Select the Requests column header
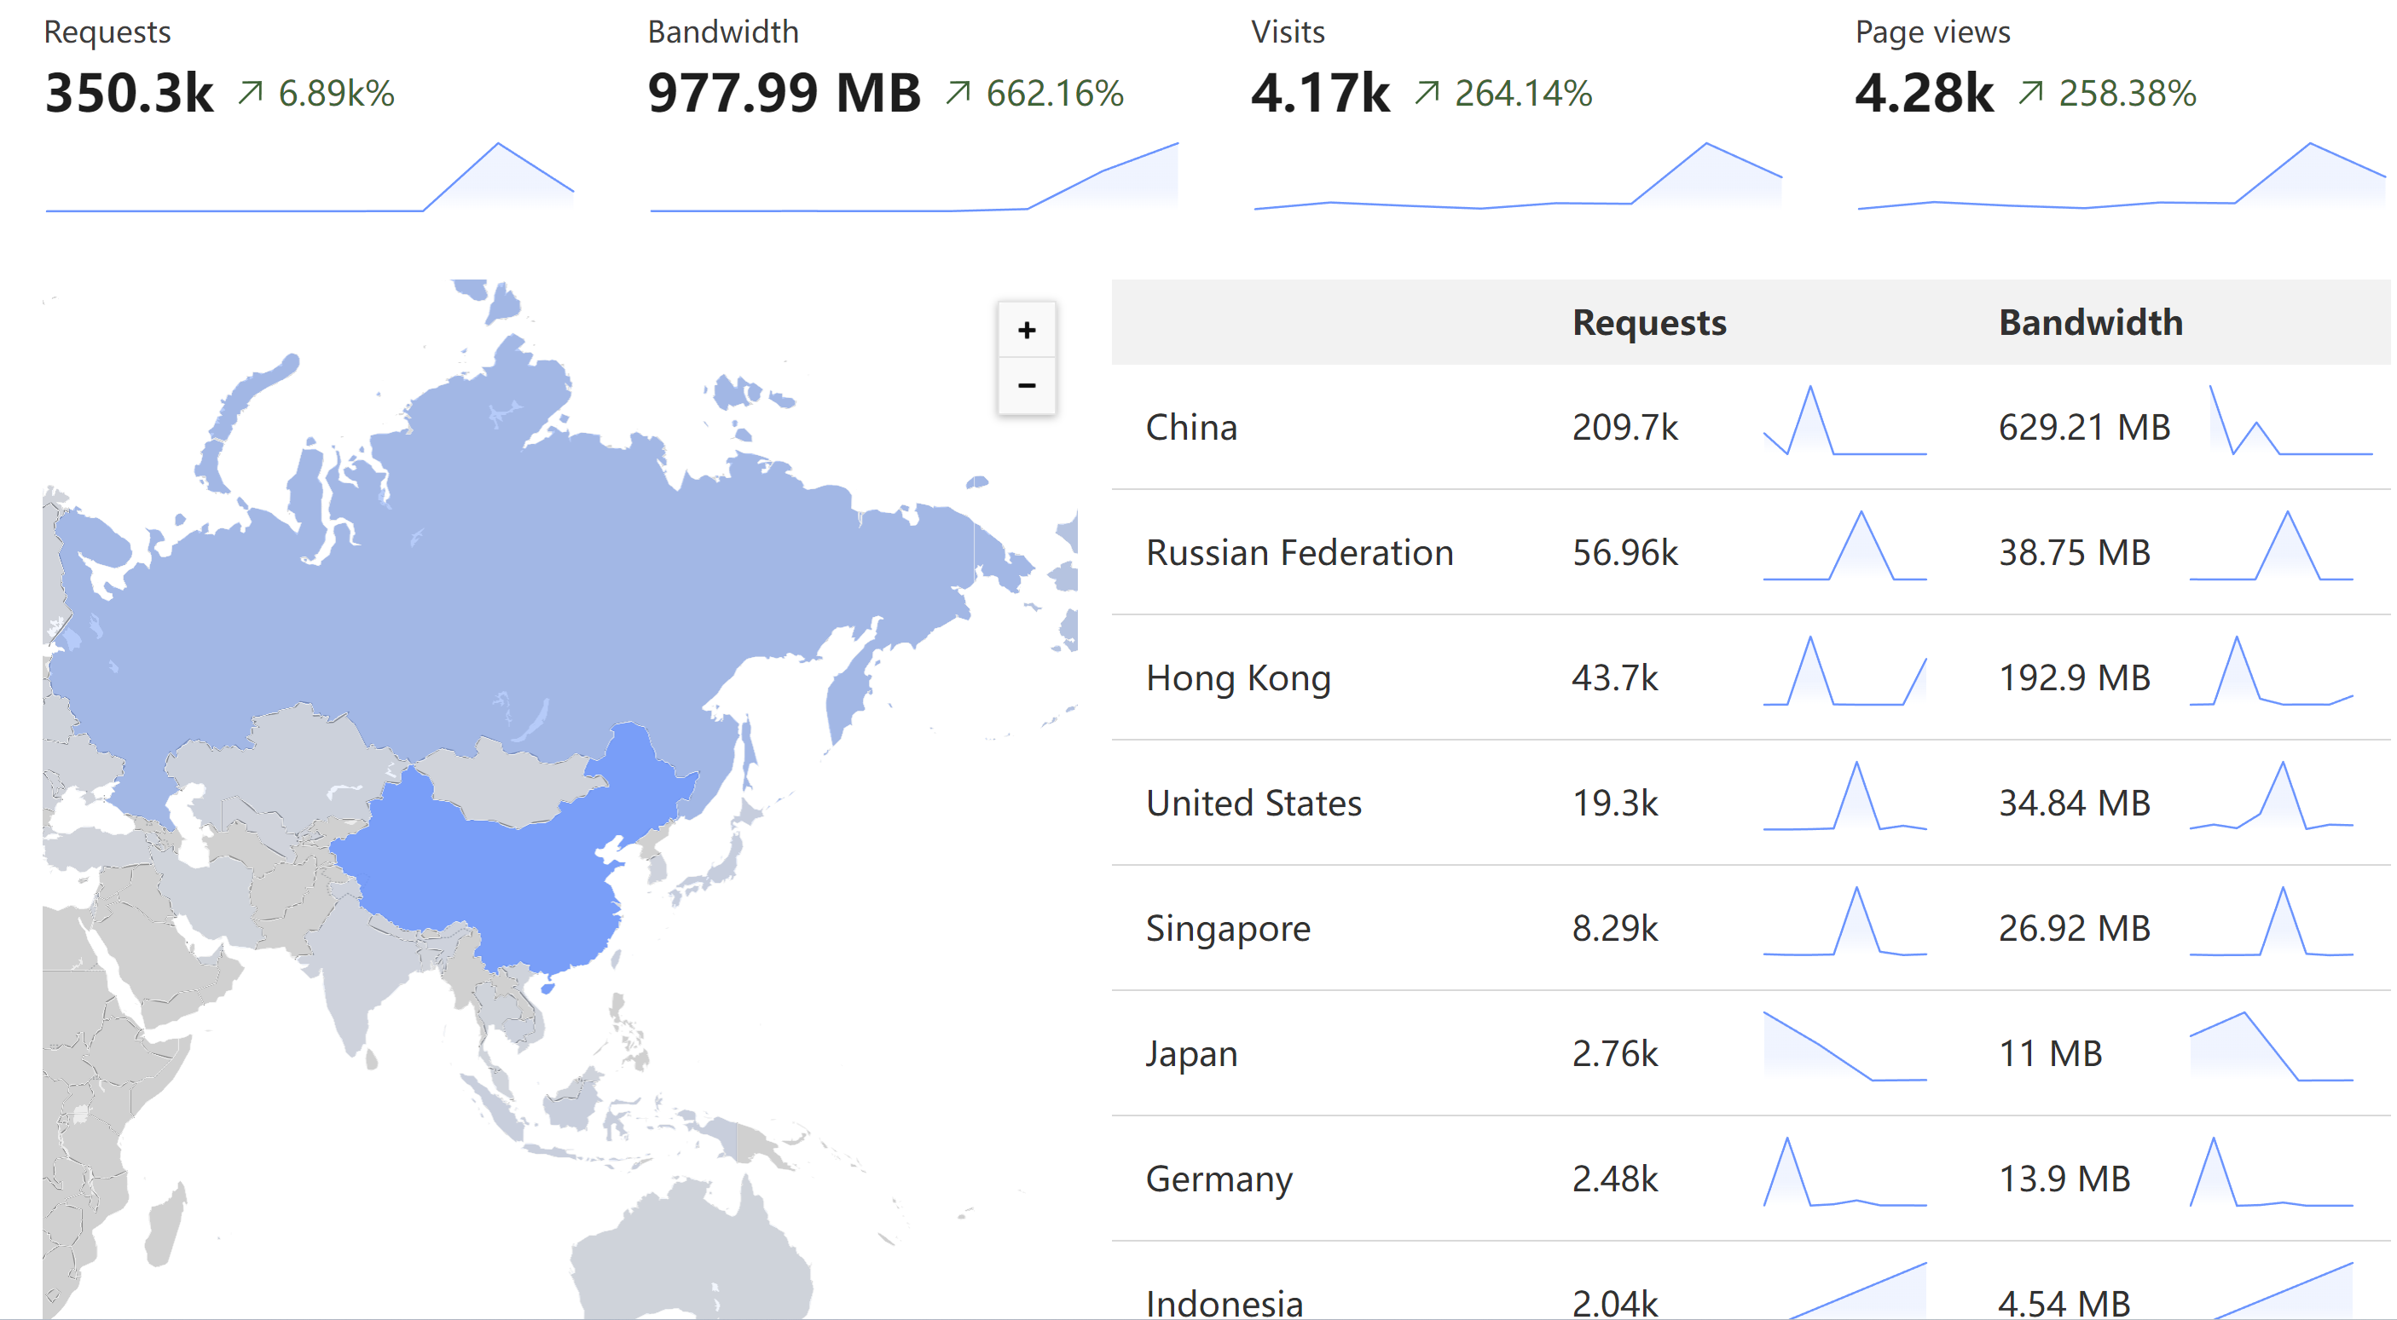2397x1320 pixels. tap(1648, 323)
